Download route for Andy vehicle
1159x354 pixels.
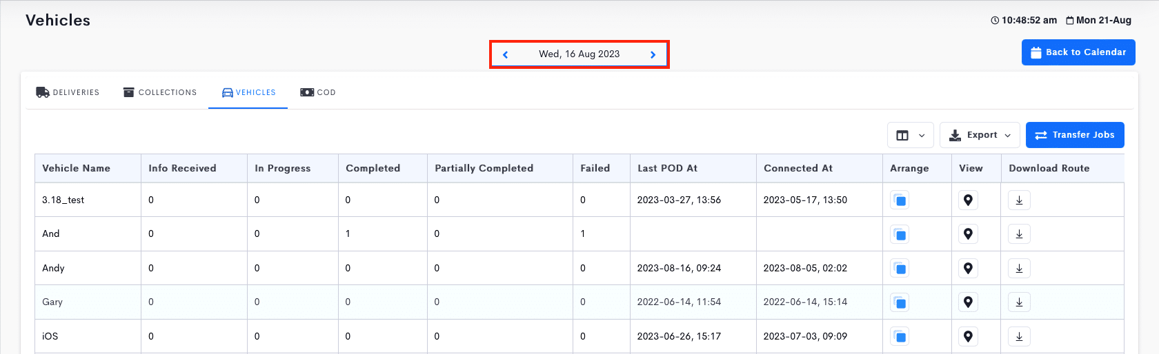pos(1019,269)
